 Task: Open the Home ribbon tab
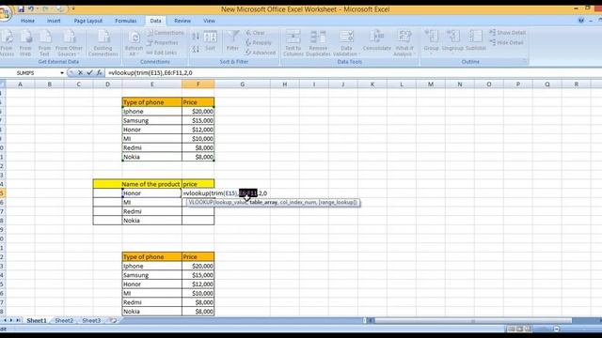(27, 21)
